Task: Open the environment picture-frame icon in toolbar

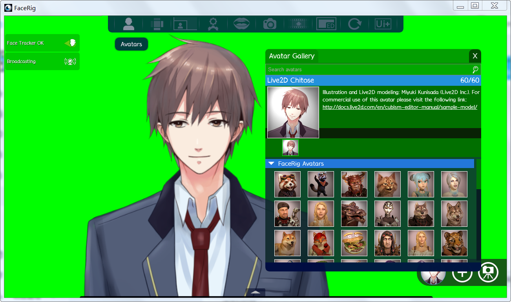Action: (185, 24)
